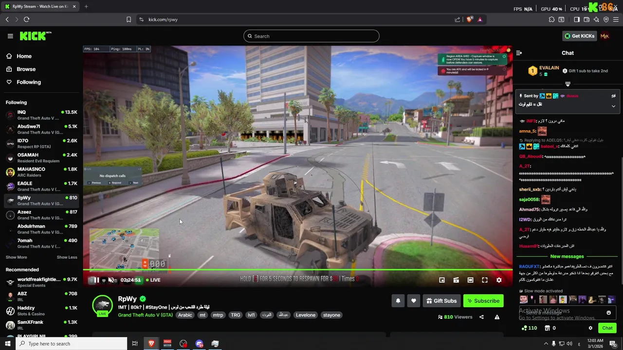
Task: Open OSAMAH channel in Following list
Action: point(41,158)
